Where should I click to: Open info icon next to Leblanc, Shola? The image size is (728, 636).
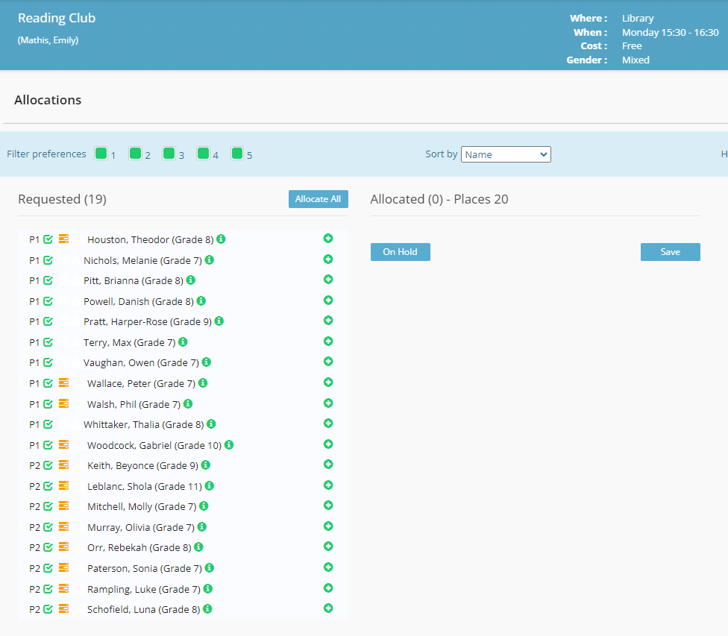(x=210, y=486)
